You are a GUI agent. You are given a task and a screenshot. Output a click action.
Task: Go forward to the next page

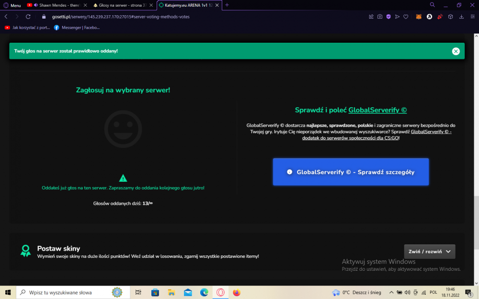pyautogui.click(x=17, y=17)
